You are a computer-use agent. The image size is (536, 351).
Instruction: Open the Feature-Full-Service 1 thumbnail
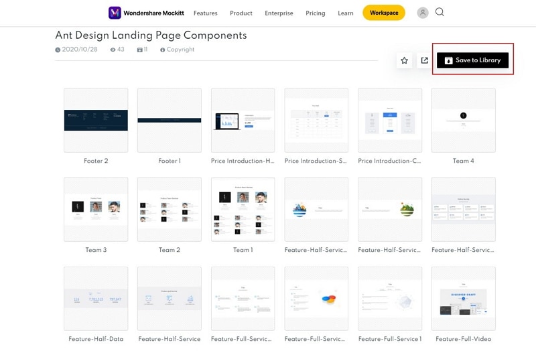390,299
